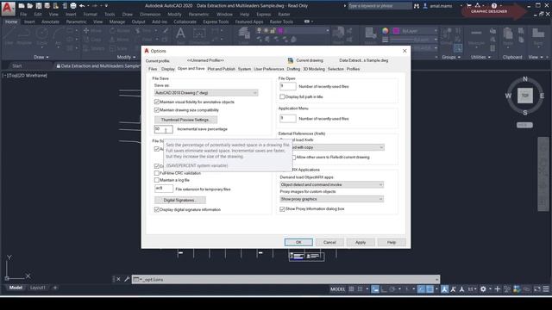Viewport: 552px width, 310px height.
Task: Click the Cancel button in Options dialog
Action: 329,242
